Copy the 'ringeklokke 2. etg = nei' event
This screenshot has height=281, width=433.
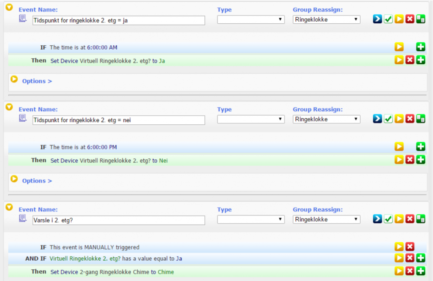coord(420,119)
